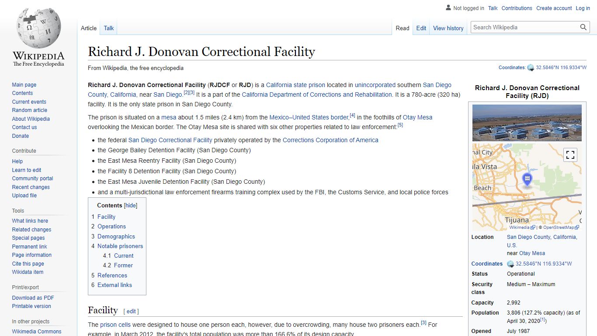Click the mesa link
This screenshot has width=597, height=336.
tap(169, 117)
